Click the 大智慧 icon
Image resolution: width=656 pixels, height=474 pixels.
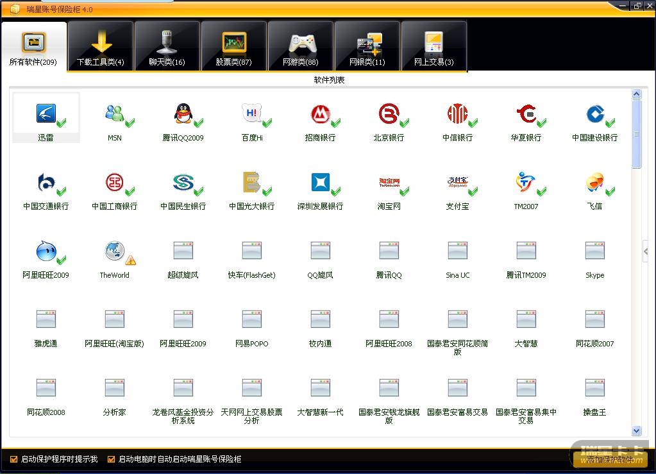pos(526,319)
